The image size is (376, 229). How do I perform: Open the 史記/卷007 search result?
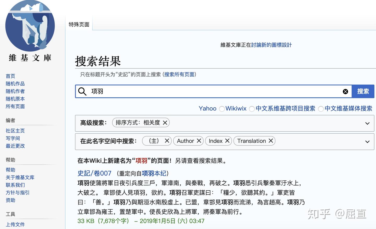click(x=94, y=173)
